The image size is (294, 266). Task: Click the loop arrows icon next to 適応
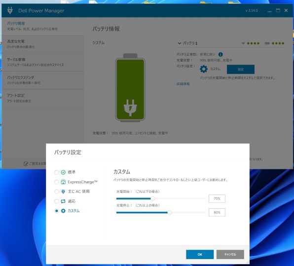[63, 201]
